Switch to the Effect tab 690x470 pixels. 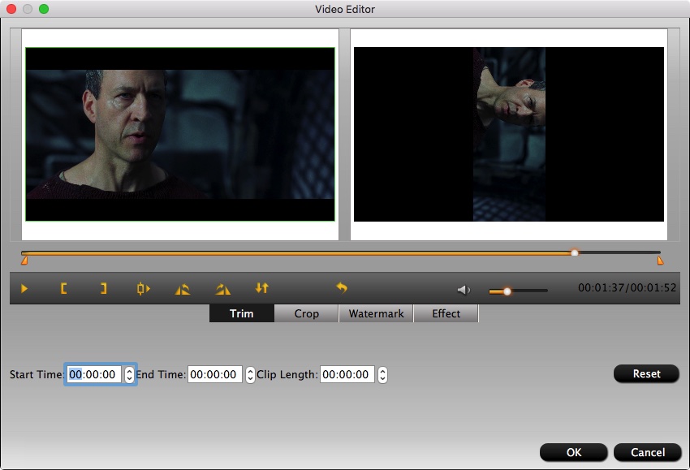[x=446, y=314]
